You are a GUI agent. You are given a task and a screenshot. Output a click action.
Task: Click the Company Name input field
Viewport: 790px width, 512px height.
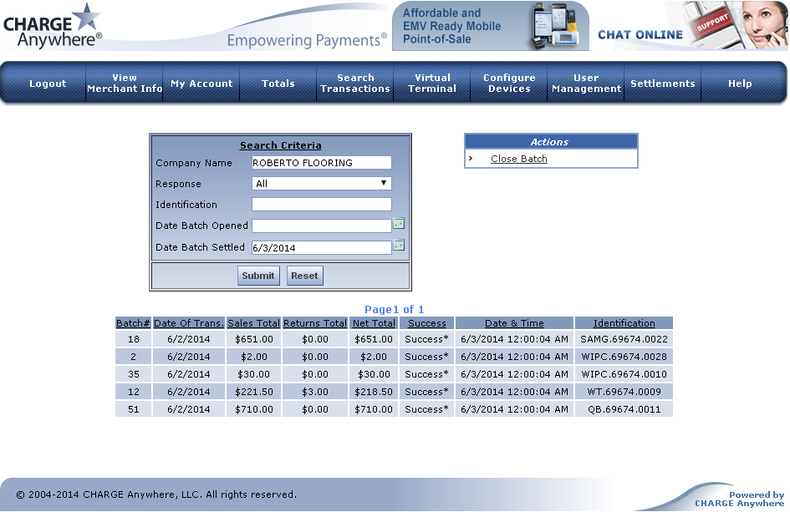pos(321,163)
